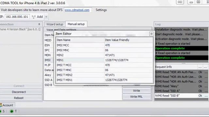Expand the dropdown arrow beside Add
This screenshot has height=117, width=209.
point(46,17)
